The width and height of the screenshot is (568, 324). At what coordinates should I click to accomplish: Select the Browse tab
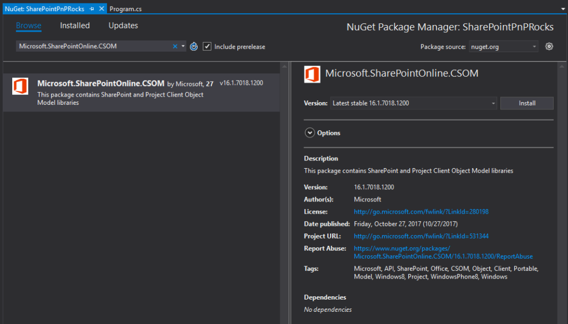pos(29,26)
